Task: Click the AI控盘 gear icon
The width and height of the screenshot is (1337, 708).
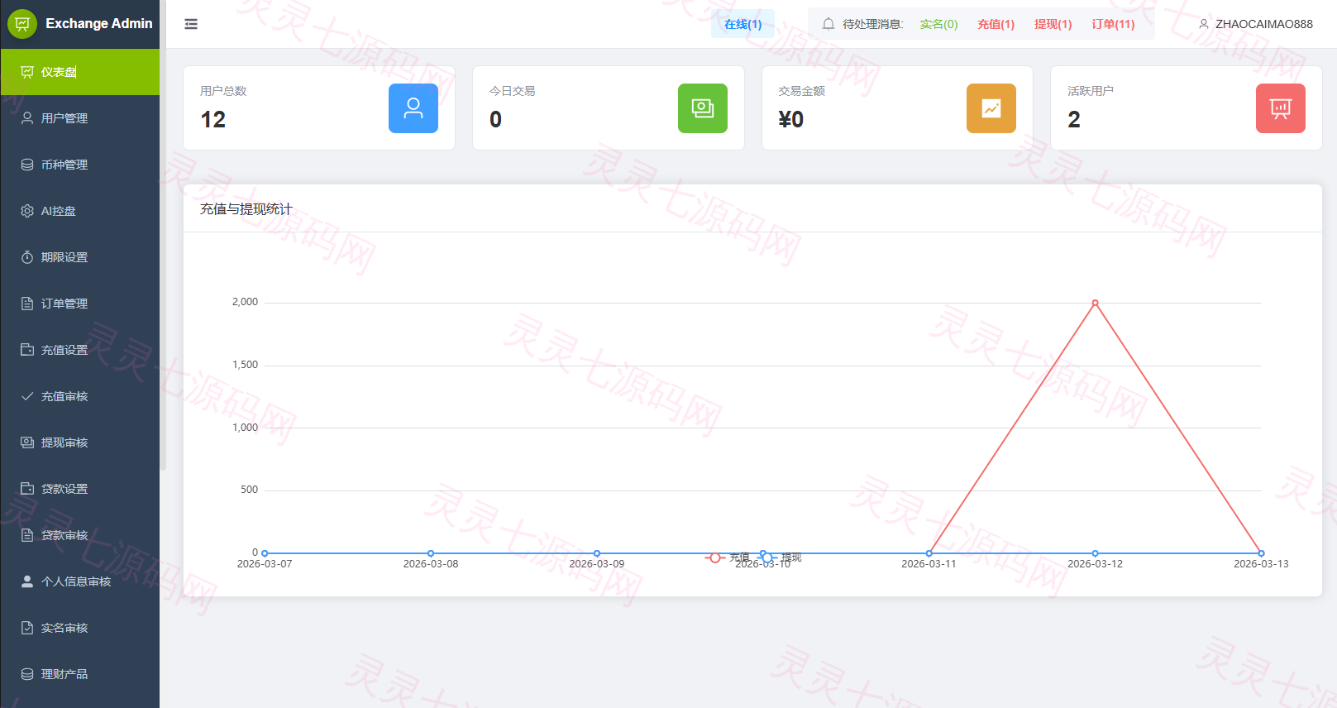Action: [27, 211]
